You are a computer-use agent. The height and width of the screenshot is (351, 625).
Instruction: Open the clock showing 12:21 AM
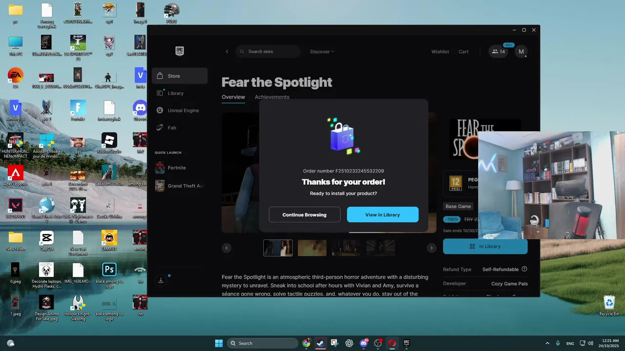click(x=609, y=343)
